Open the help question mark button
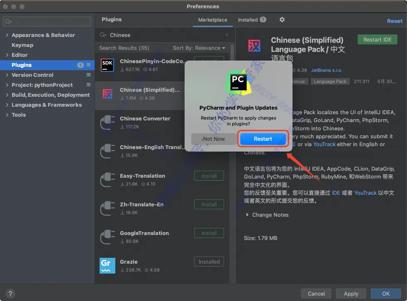Image resolution: width=407 pixels, height=301 pixels. (10, 294)
